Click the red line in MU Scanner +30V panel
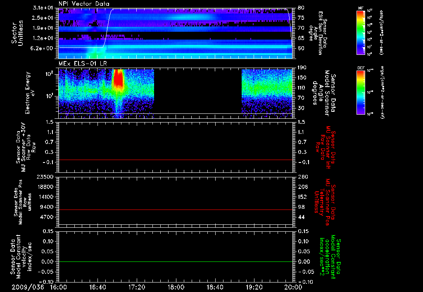Screen dimensions: 423x292 click(x=176, y=160)
